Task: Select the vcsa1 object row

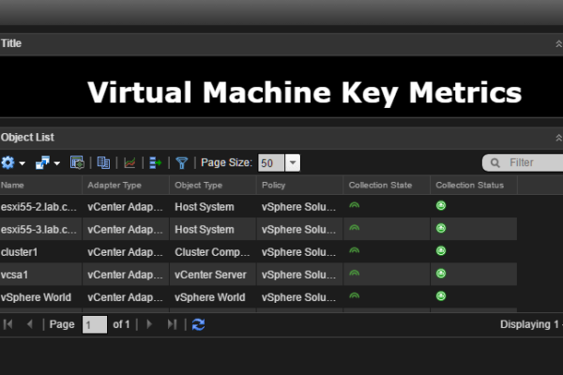Action: click(x=259, y=275)
